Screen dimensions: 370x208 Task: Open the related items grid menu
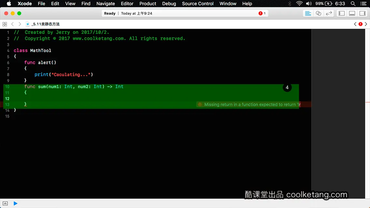tap(5, 24)
